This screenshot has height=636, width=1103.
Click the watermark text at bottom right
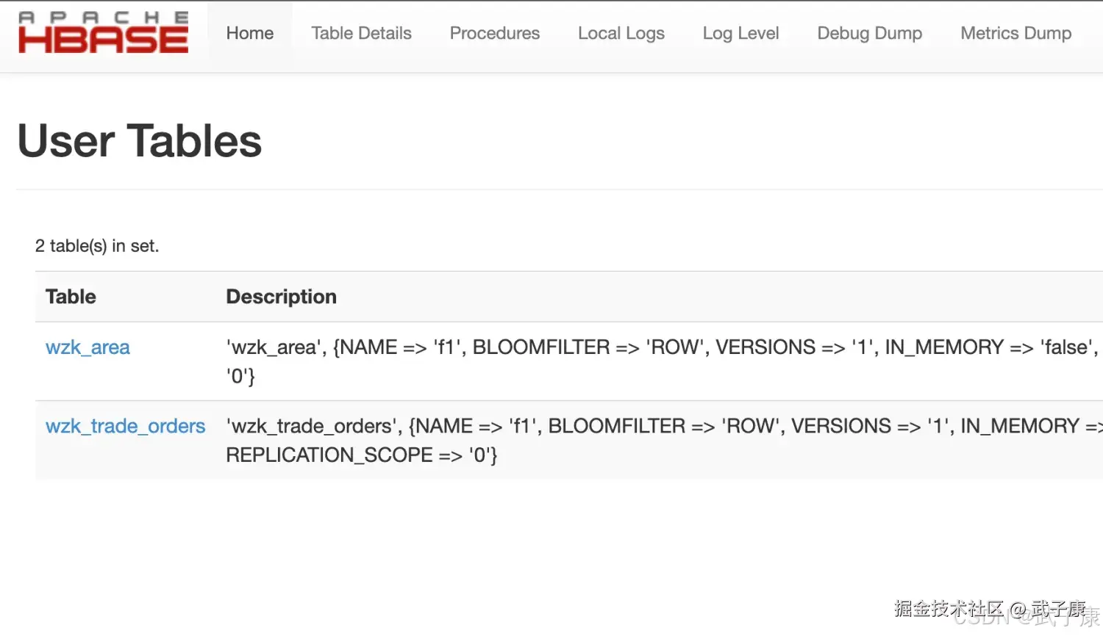[x=993, y=610]
